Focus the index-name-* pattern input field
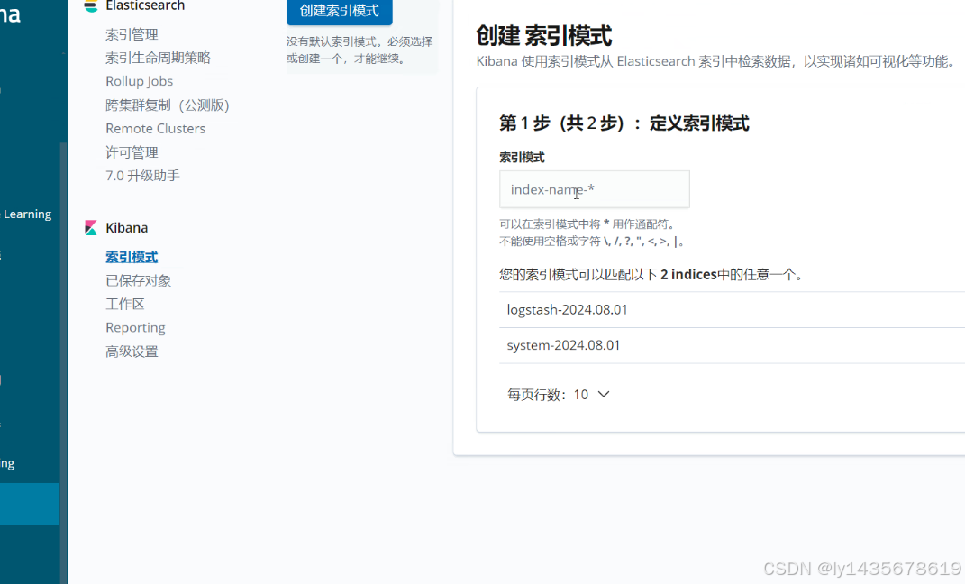This screenshot has height=584, width=965. pyautogui.click(x=595, y=189)
